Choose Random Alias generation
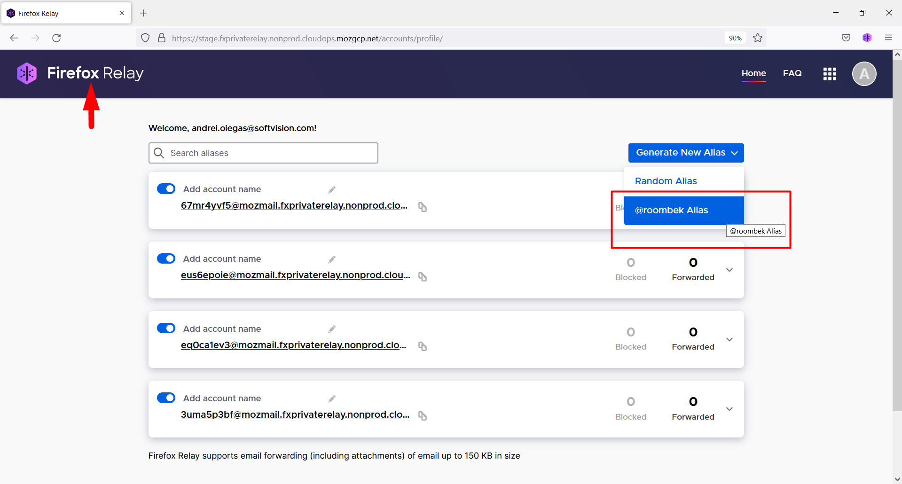The image size is (902, 484). pyautogui.click(x=666, y=181)
